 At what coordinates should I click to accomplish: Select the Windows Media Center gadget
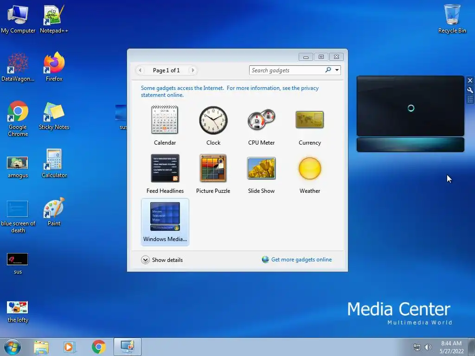(165, 222)
